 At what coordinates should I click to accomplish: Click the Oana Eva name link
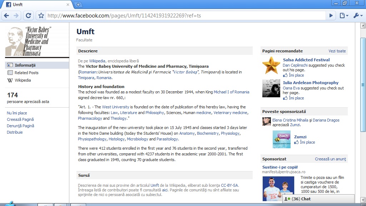coord(291,88)
